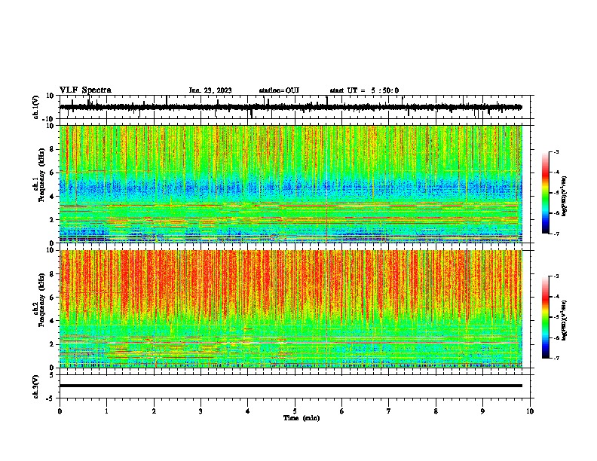597x461 pixels.
Task: Click the "Time (min)" axis label
Action: coord(302,418)
